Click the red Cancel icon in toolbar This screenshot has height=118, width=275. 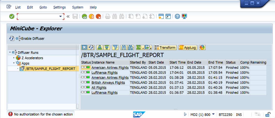tap(98, 16)
